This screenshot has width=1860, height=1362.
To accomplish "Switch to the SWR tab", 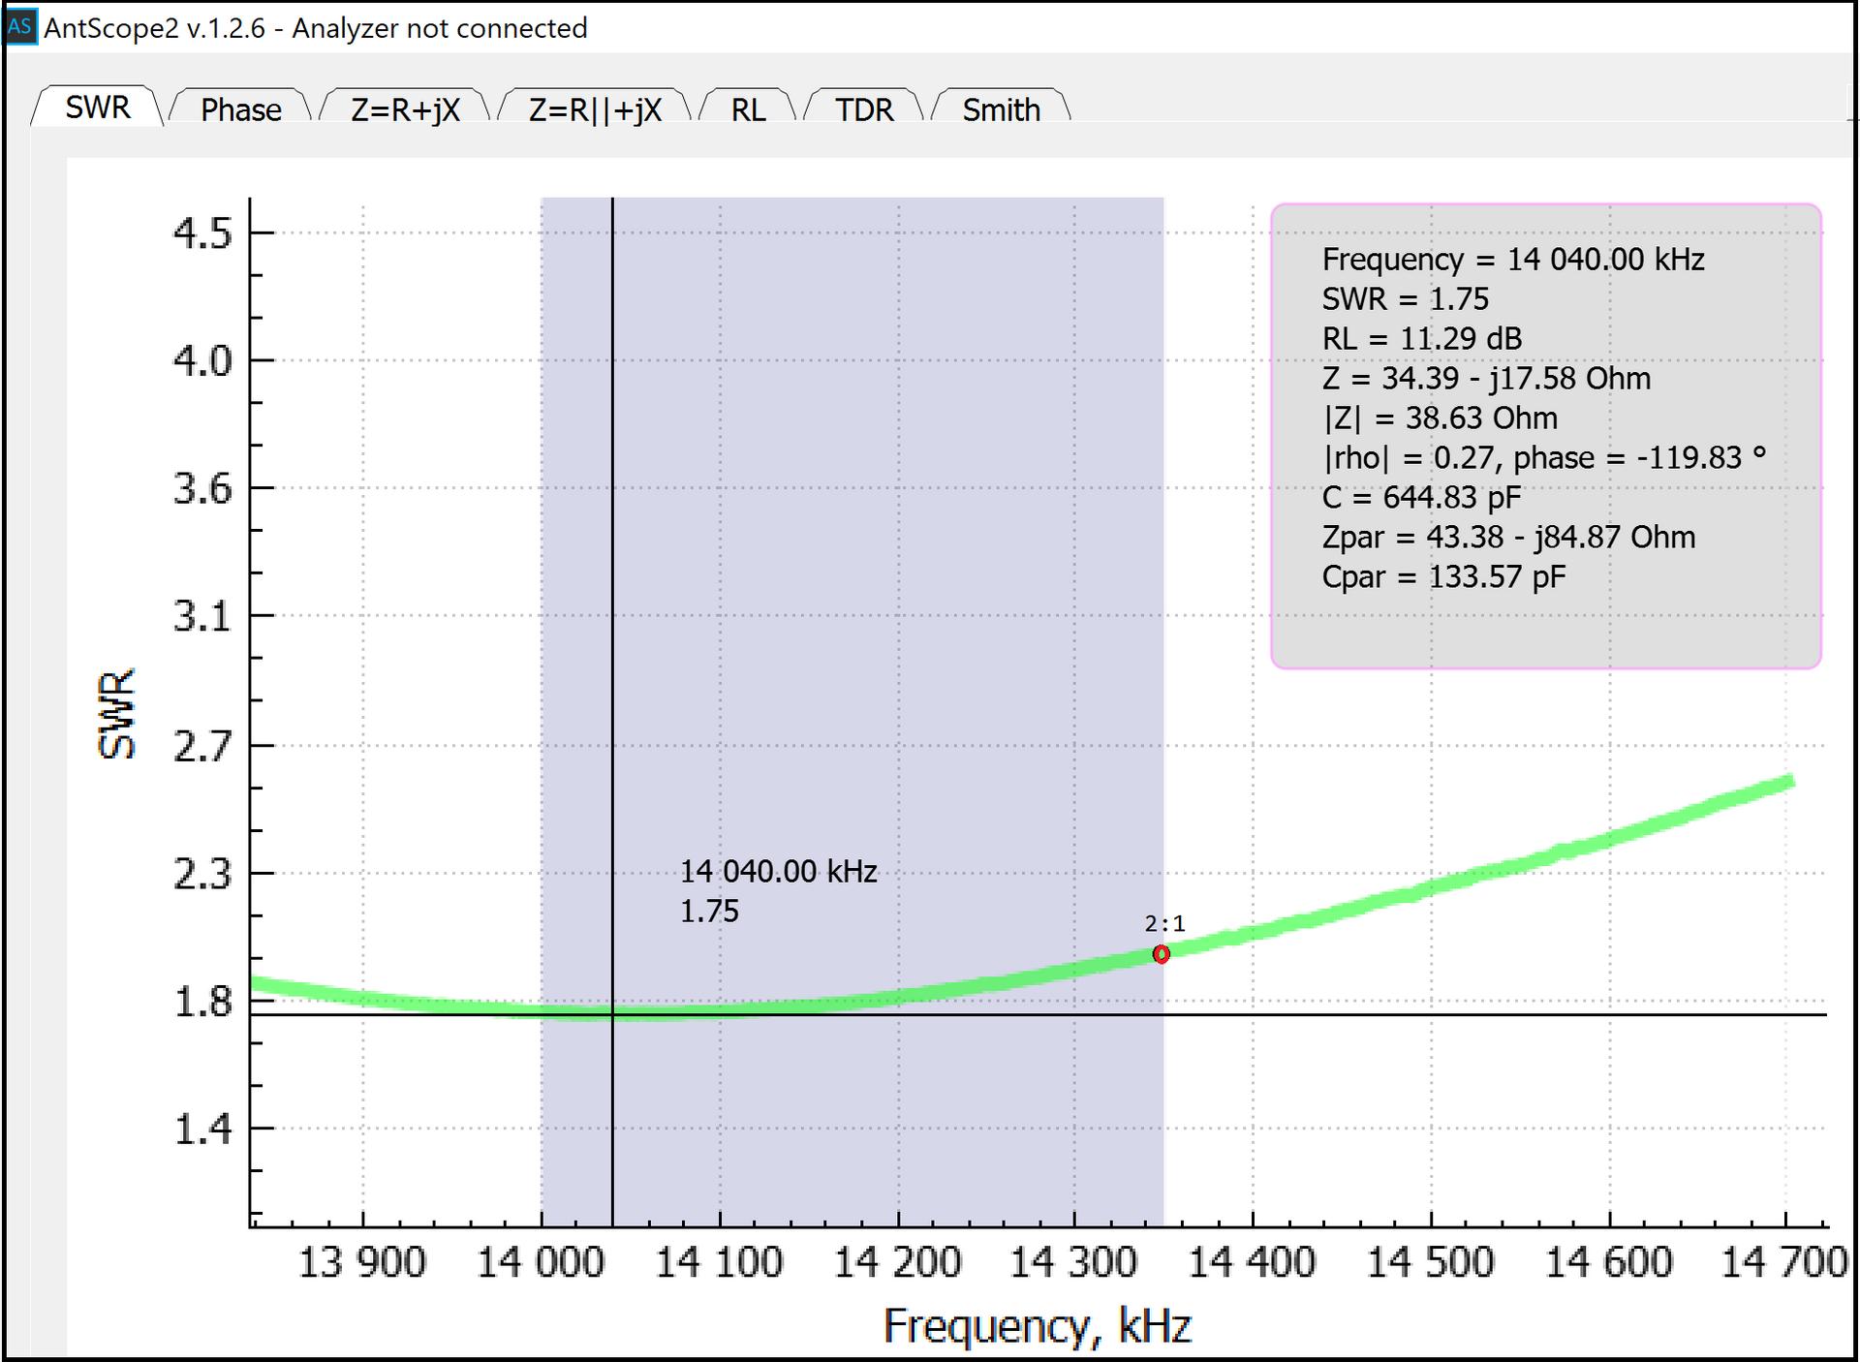I will [97, 108].
